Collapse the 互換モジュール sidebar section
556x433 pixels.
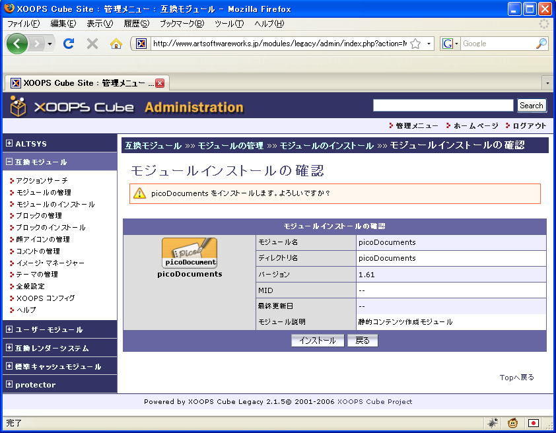(9, 162)
